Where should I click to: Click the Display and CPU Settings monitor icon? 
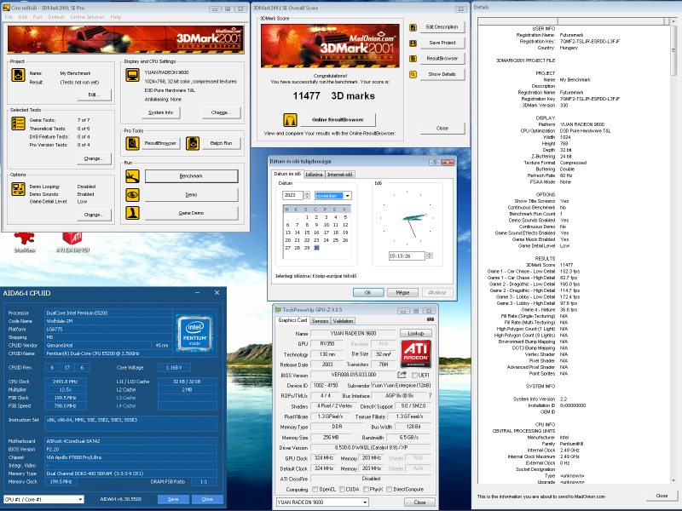[x=132, y=75]
